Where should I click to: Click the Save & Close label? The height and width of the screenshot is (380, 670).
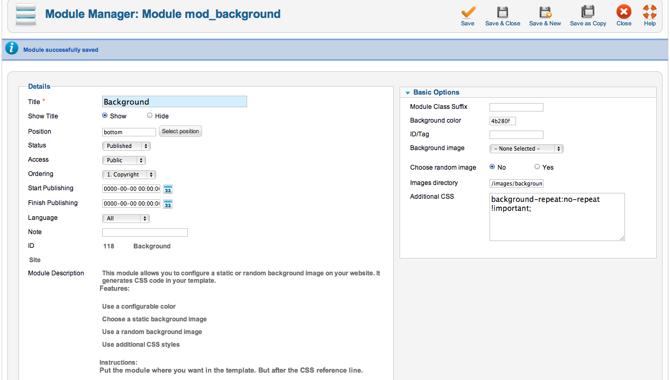(503, 23)
